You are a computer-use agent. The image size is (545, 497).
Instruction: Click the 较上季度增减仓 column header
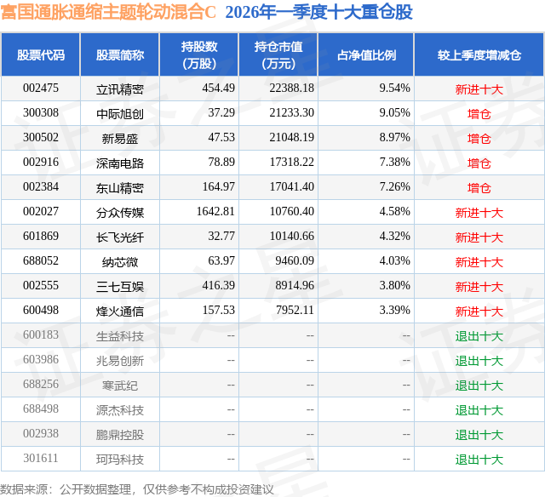479,54
